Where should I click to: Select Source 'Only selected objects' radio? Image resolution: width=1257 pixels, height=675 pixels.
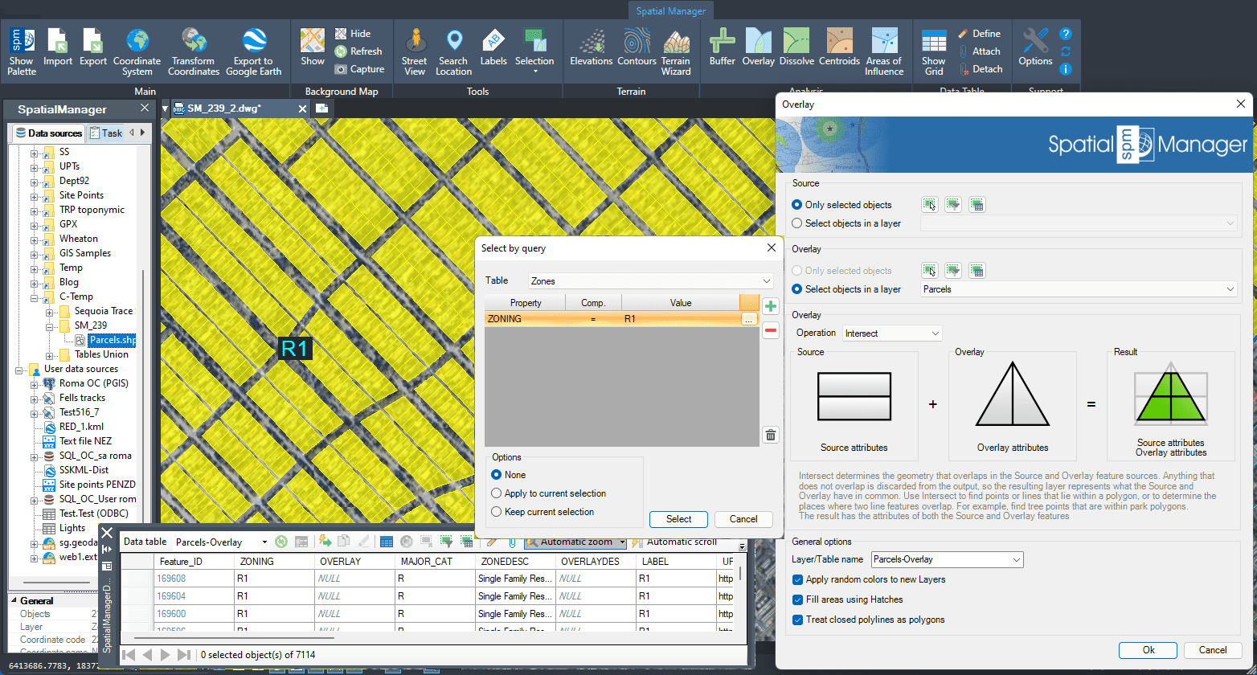coord(797,205)
